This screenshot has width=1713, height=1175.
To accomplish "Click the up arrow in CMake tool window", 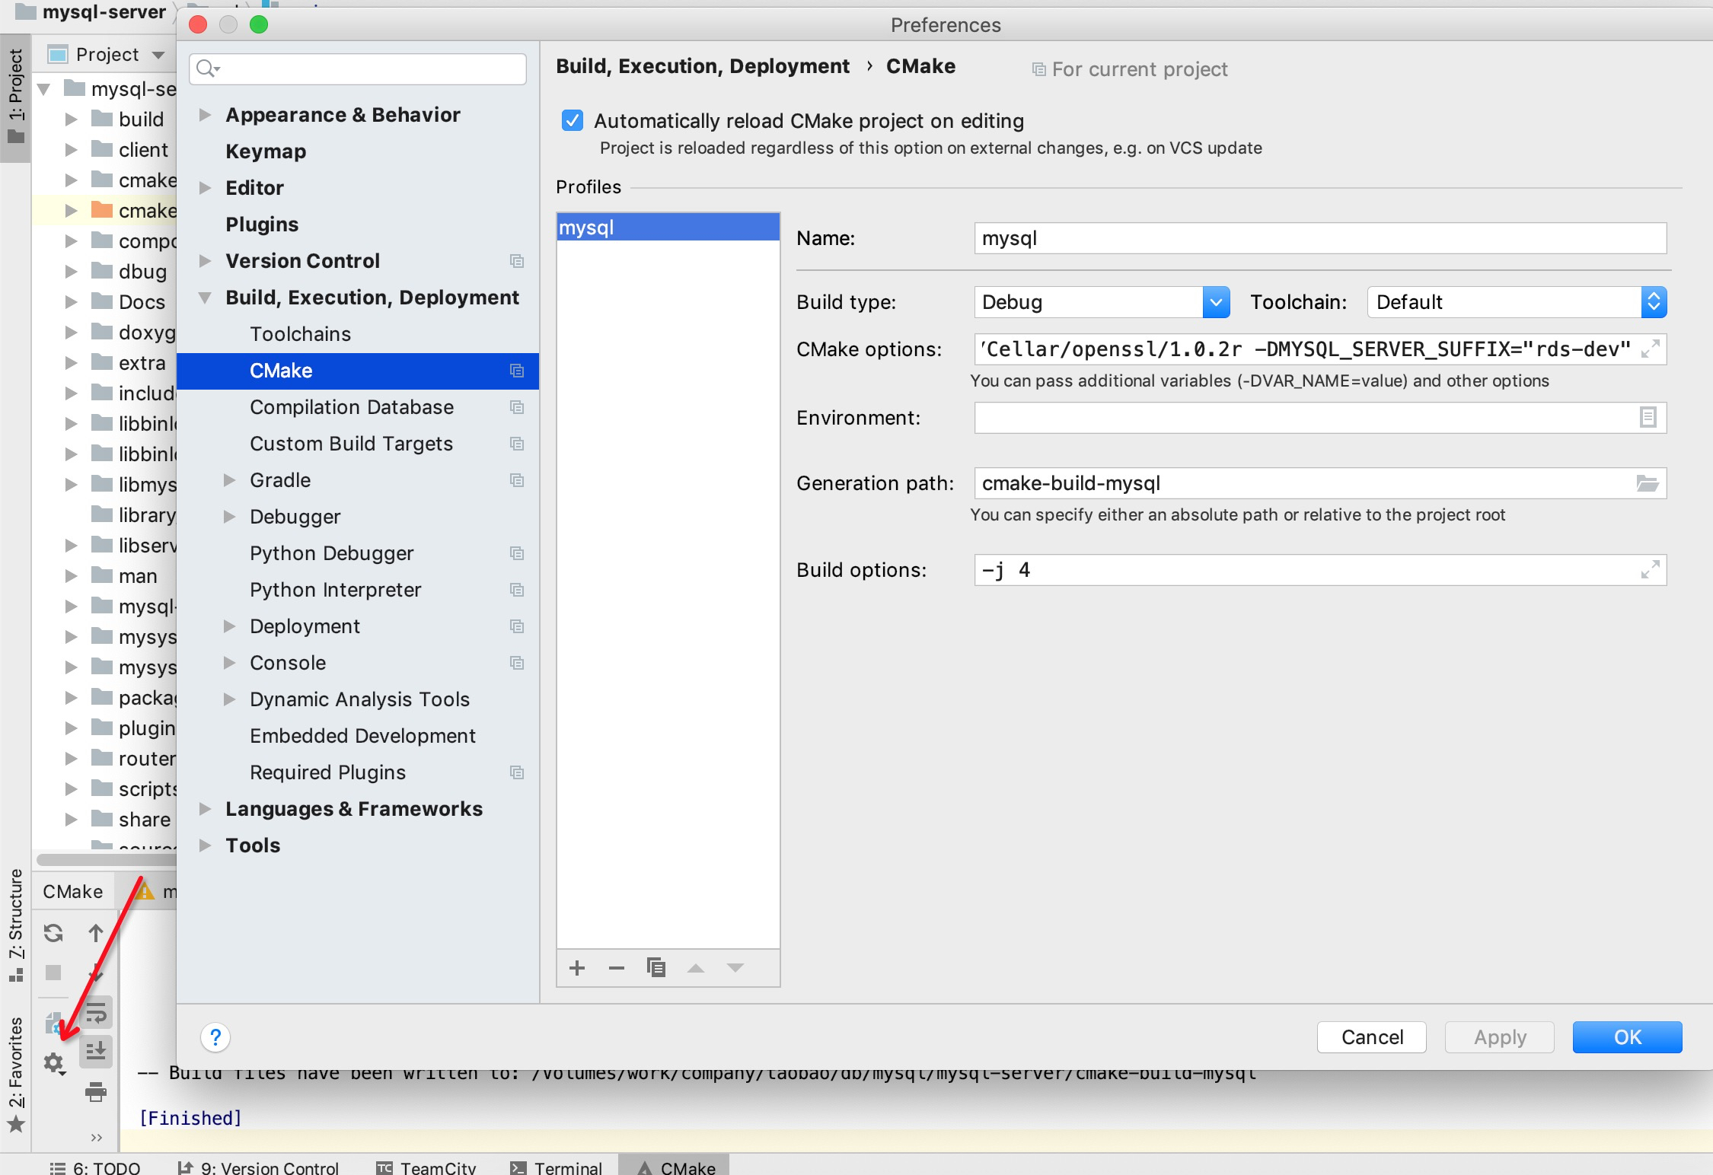I will pyautogui.click(x=96, y=933).
